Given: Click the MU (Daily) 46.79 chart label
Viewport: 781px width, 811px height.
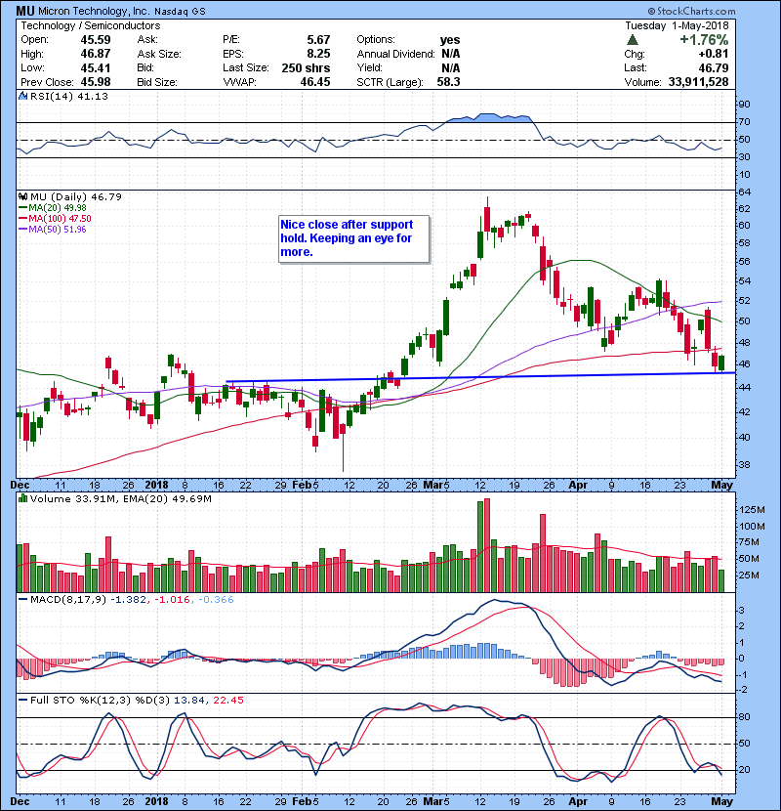Looking at the screenshot, I should click(x=76, y=196).
